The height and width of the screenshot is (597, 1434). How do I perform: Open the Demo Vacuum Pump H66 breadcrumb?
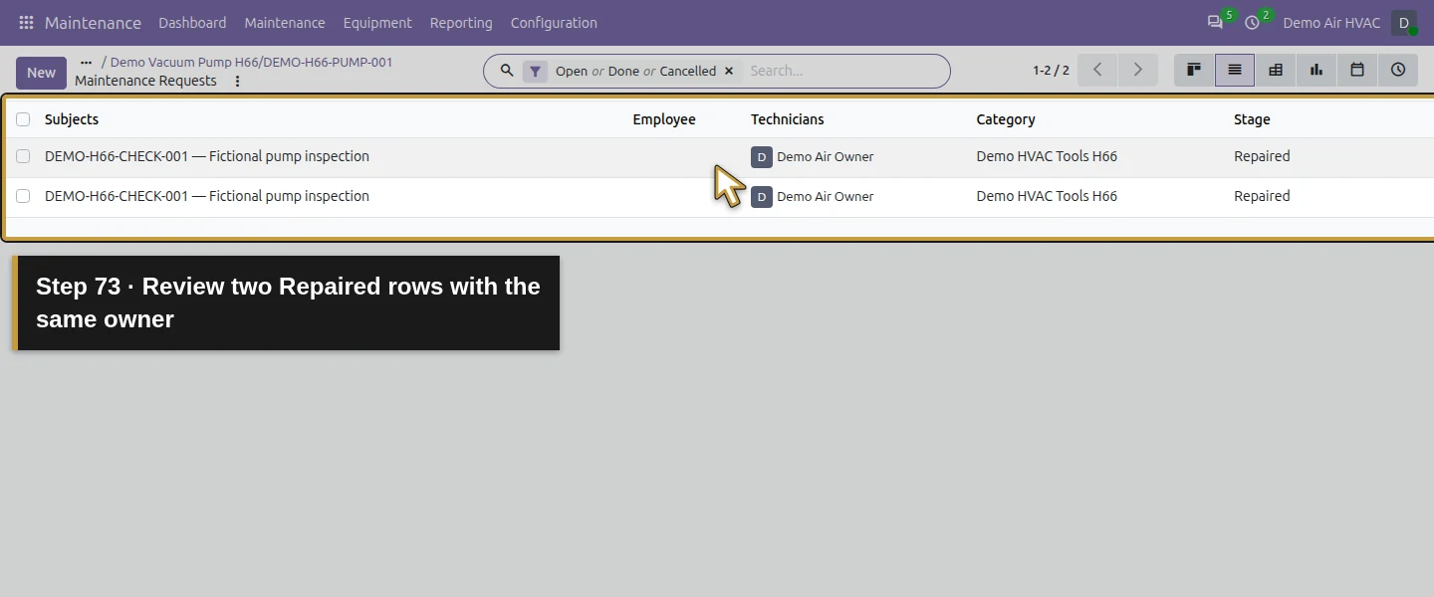point(251,62)
